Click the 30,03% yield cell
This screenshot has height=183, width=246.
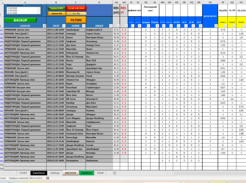pyautogui.click(x=223, y=10)
